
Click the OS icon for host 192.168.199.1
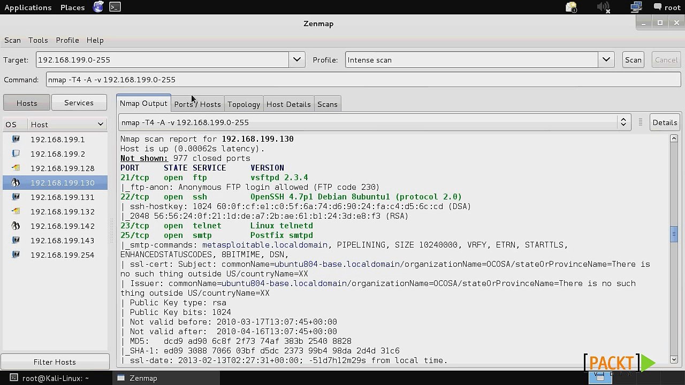coord(16,139)
